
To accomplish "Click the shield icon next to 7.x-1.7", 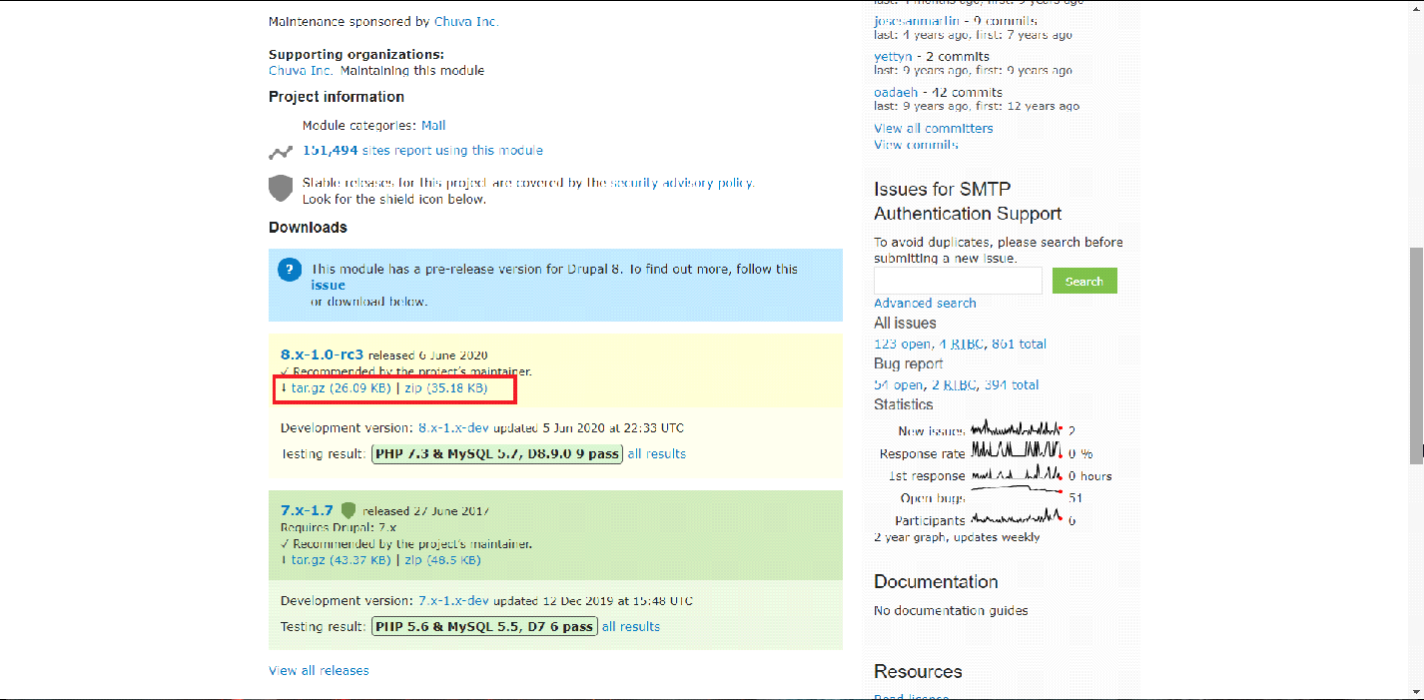I will pyautogui.click(x=349, y=510).
